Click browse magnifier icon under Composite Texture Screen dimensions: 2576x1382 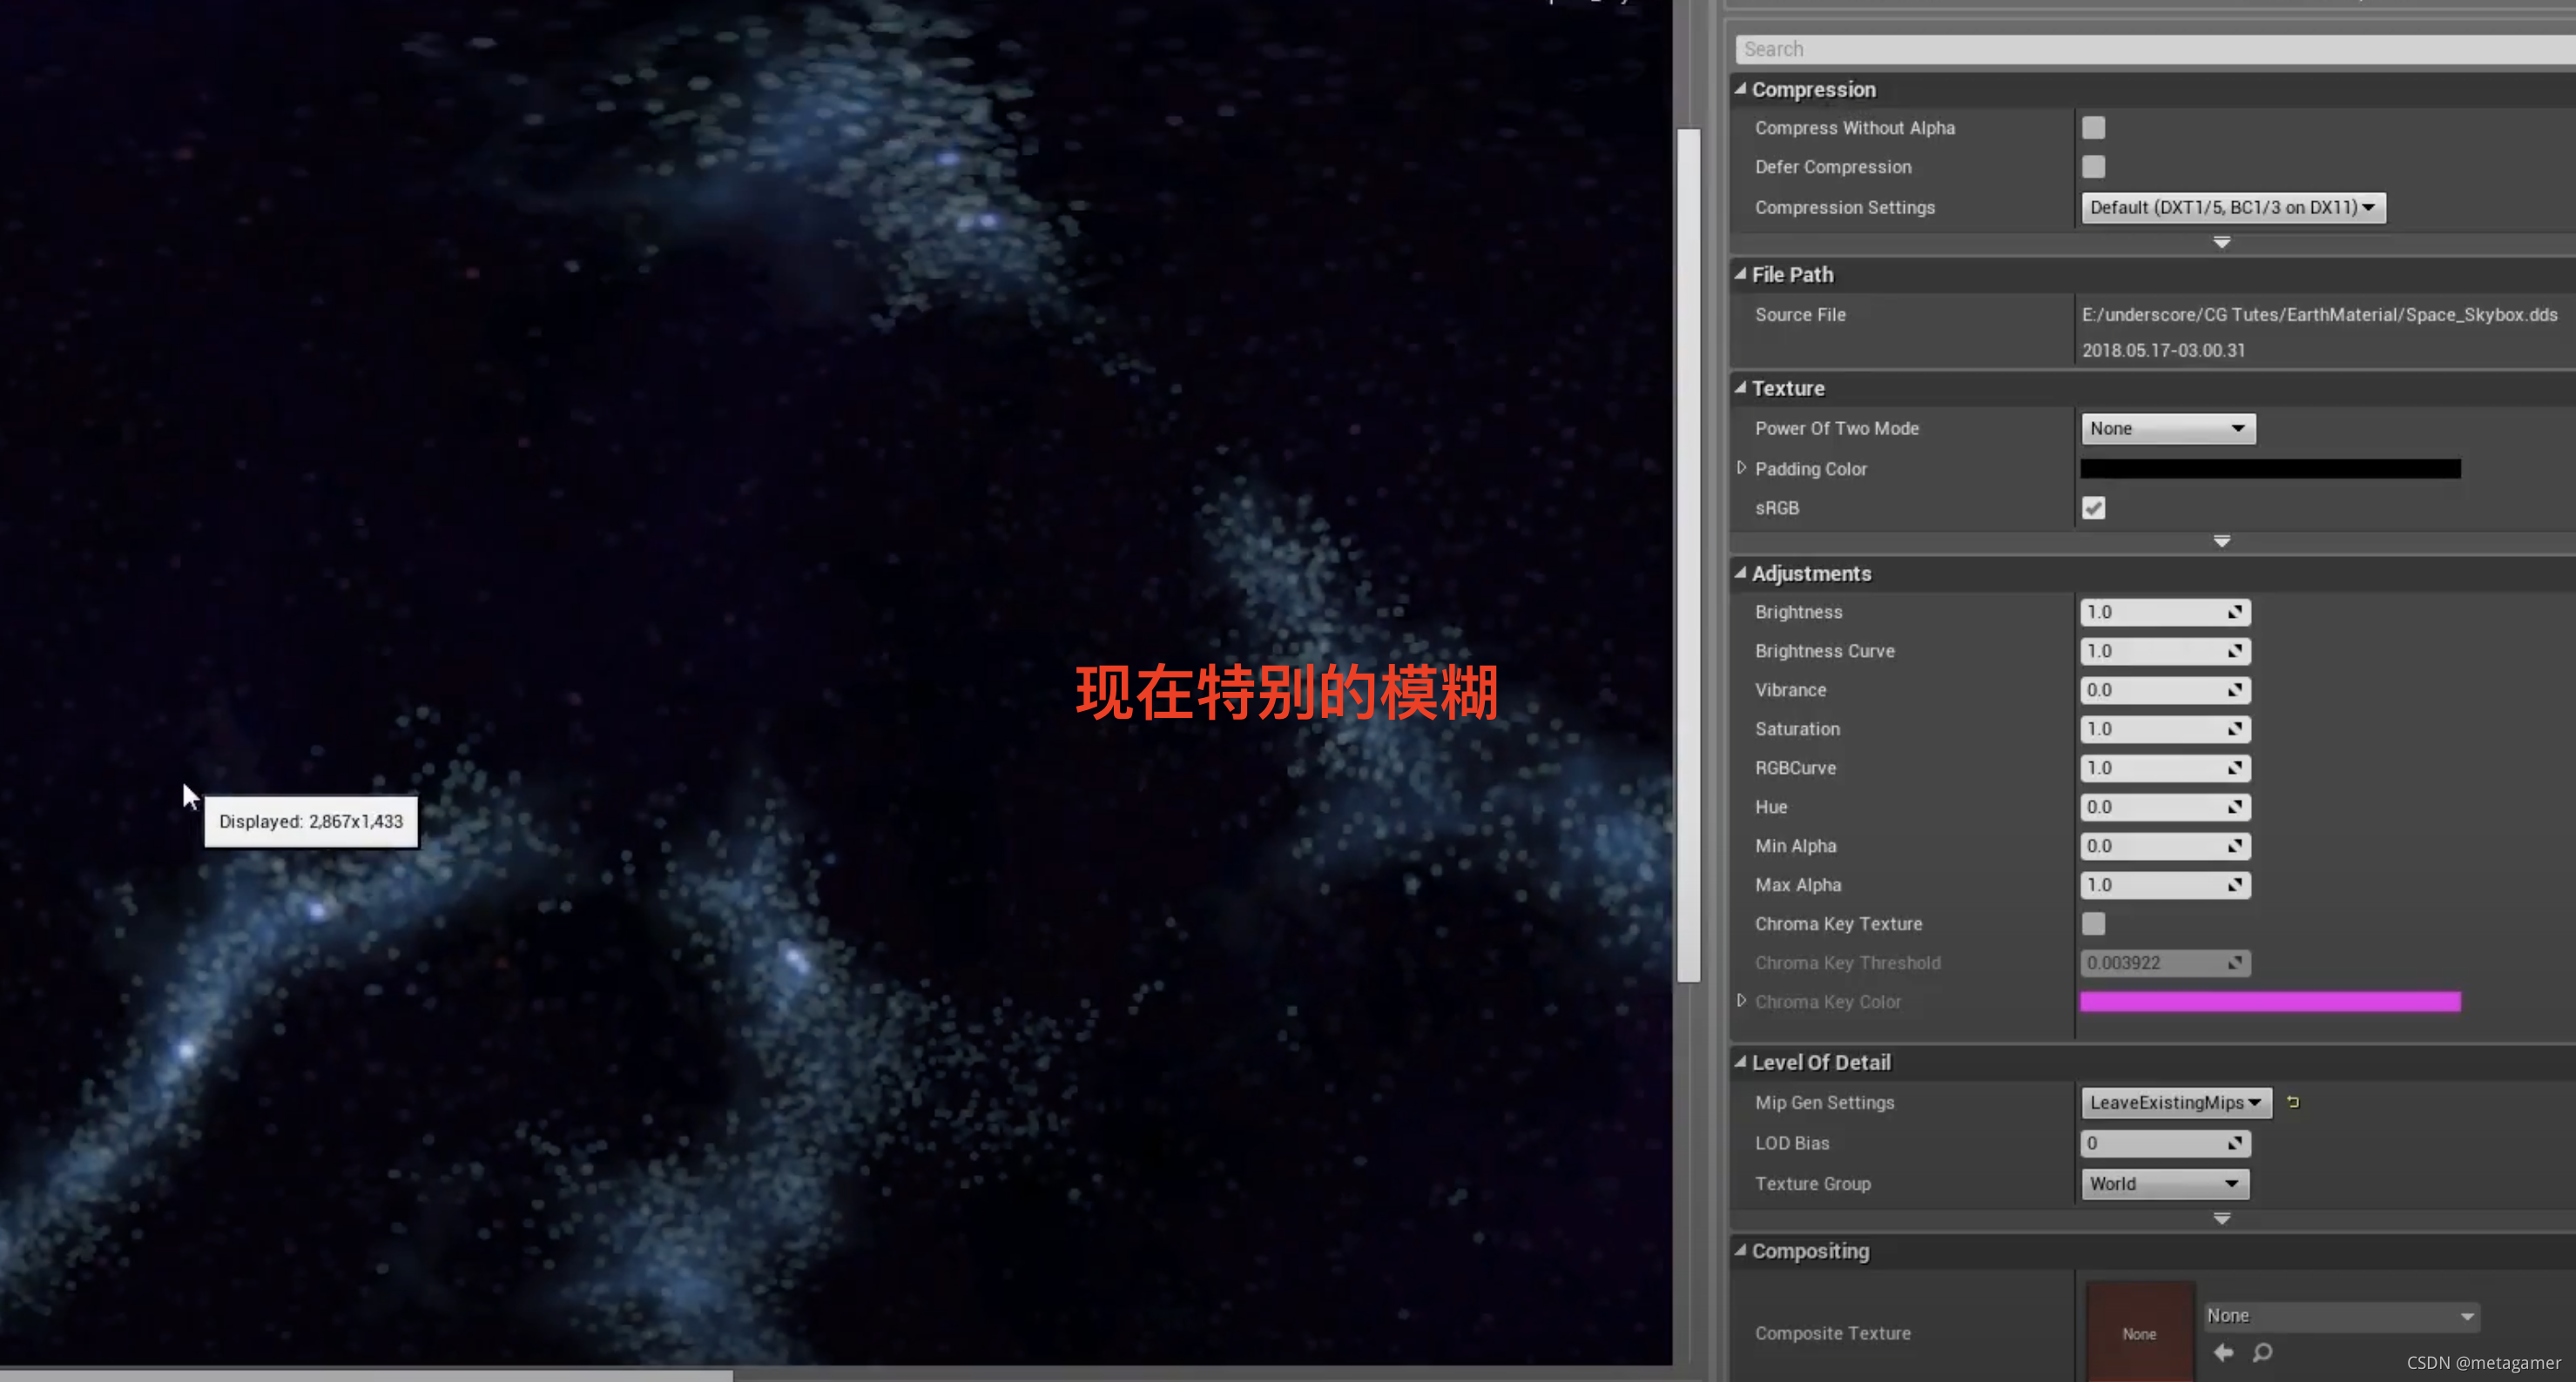(x=2262, y=1352)
